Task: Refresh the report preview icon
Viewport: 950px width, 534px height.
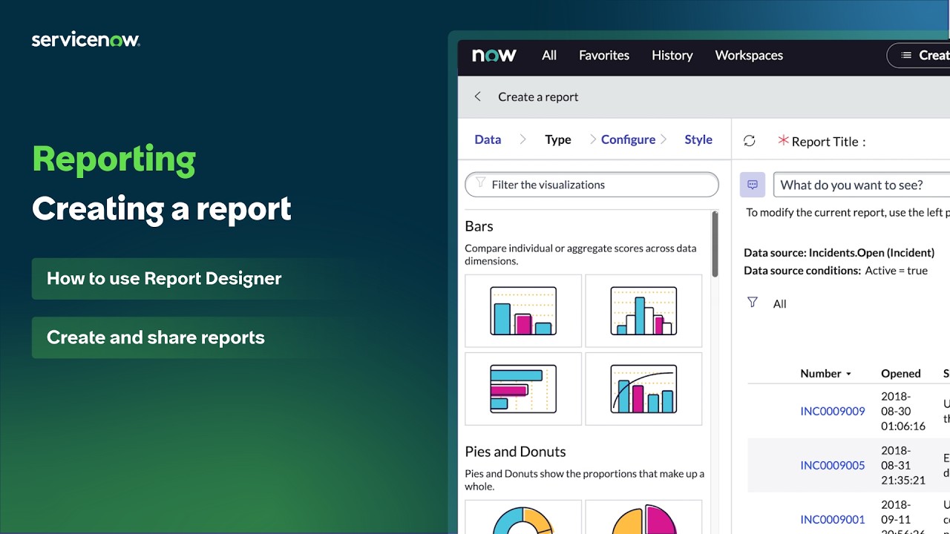Action: 750,141
